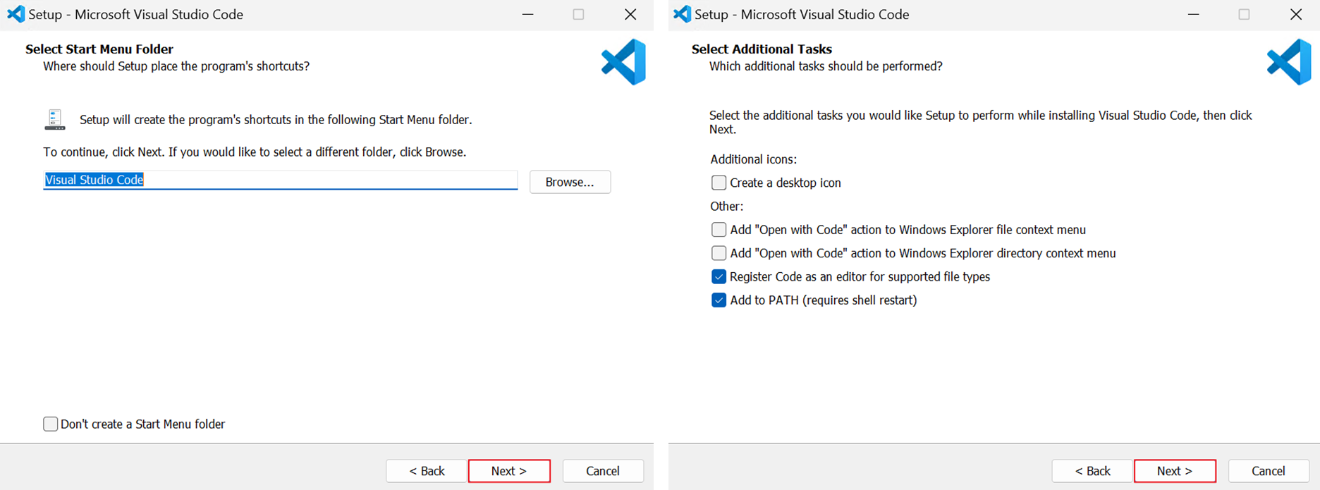1320x490 pixels.
Task: Click "Where should Setup place the program's shortcuts?" text
Action: [176, 66]
